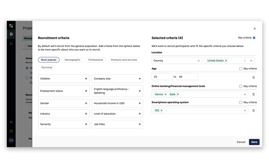Add the Seniority criterion
This screenshot has height=168, width=269.
tap(86, 124)
